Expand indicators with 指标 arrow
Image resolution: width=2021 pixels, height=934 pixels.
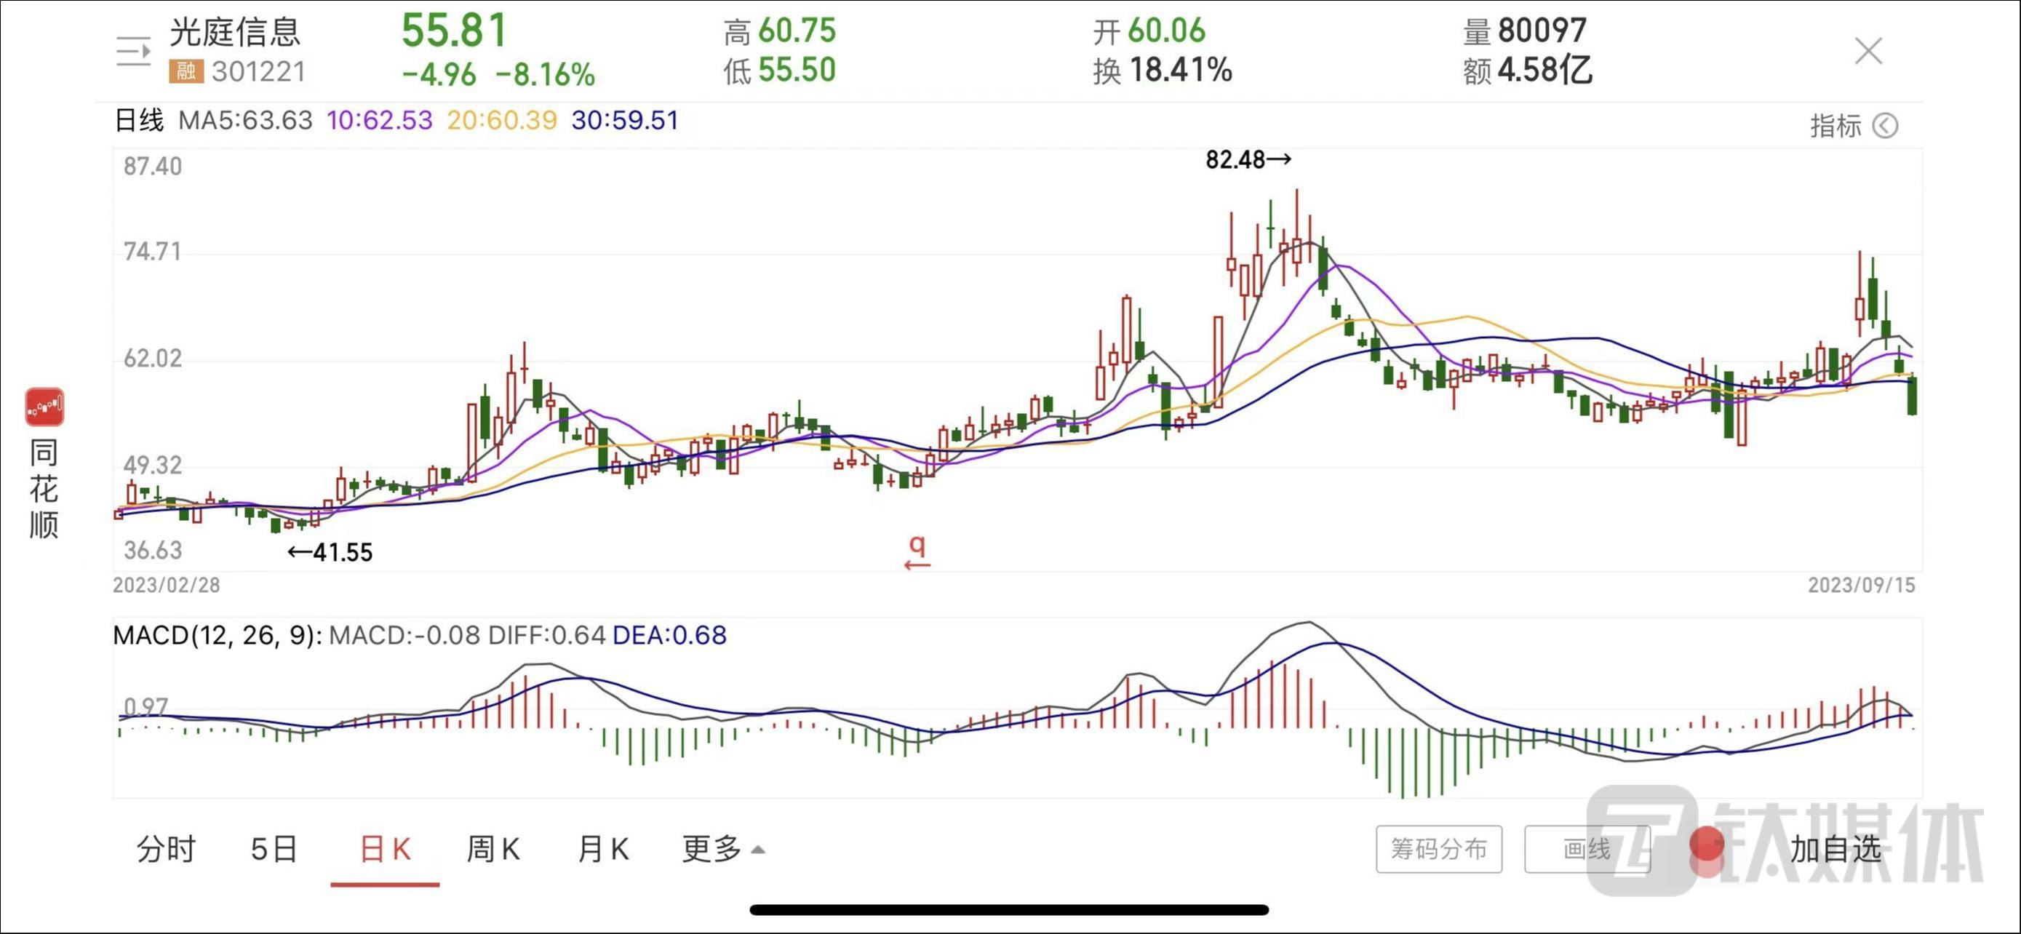pos(1884,125)
